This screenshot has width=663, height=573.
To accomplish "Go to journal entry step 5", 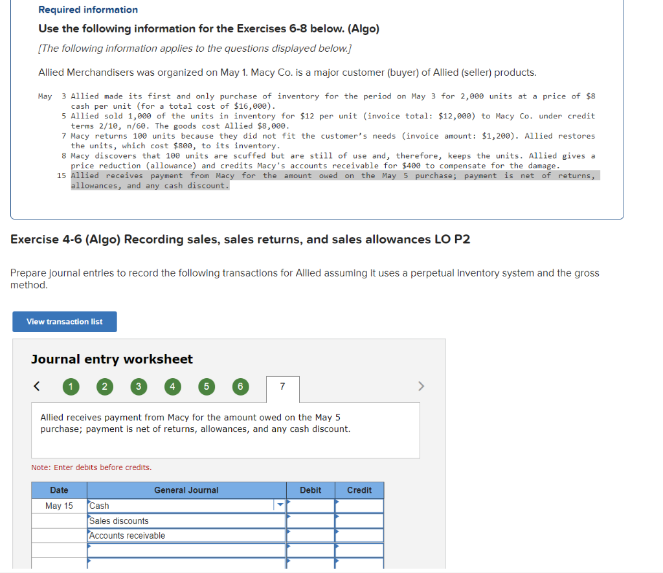I will click(207, 387).
